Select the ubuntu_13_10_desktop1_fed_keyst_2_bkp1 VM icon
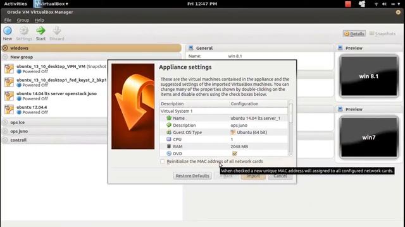The image size is (405, 227). click(9, 83)
